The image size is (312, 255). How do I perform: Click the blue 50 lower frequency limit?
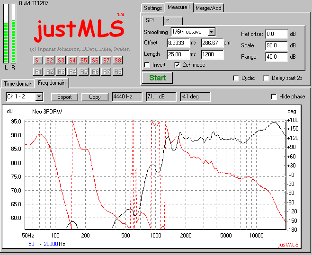[x=31, y=244]
